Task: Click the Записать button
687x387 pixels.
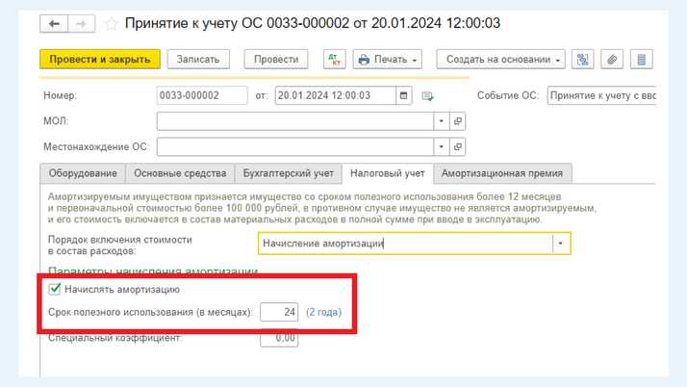Action: click(198, 59)
